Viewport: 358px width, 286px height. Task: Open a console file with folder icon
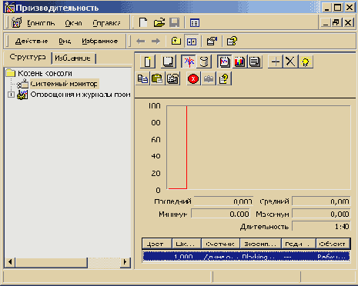[x=159, y=22]
